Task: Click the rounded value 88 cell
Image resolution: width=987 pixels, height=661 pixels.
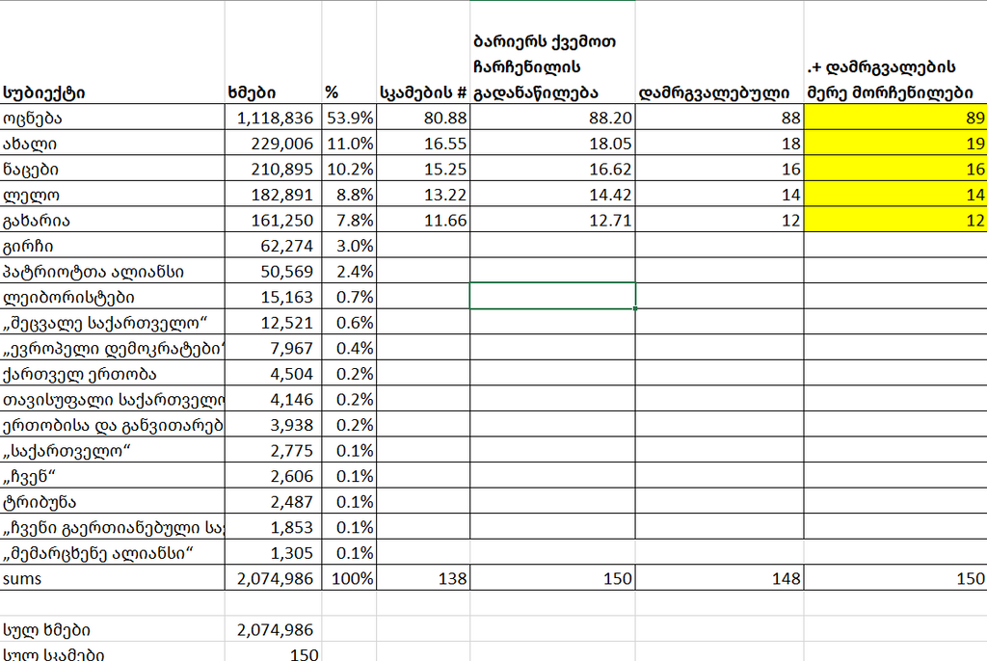Action: [719, 118]
